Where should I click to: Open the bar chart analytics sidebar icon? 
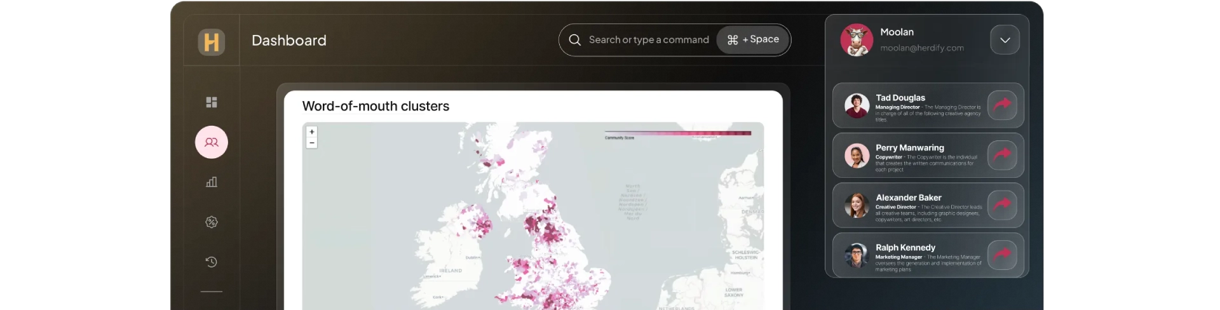(212, 182)
